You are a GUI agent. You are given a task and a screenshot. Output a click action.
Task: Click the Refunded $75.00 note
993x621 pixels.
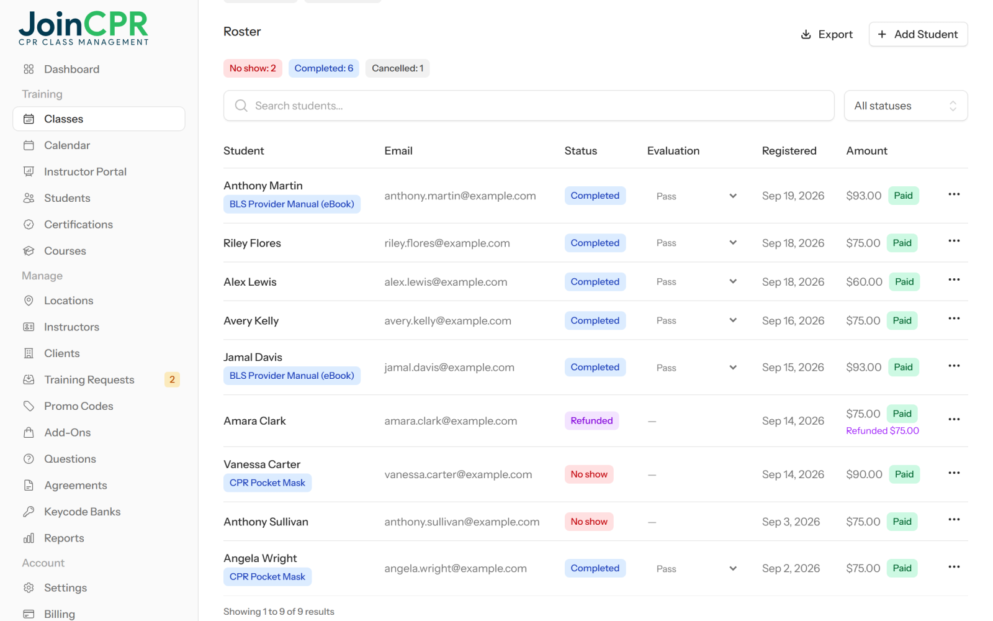(x=883, y=430)
